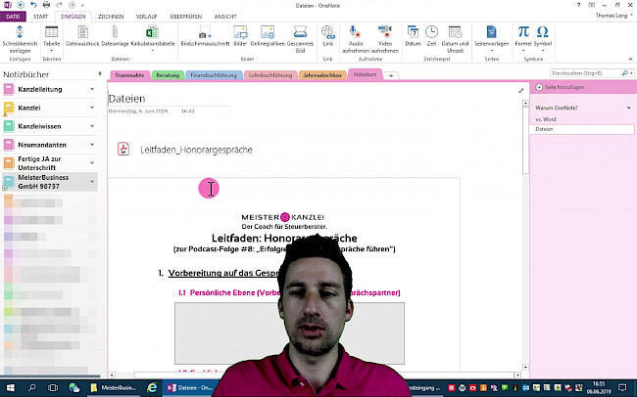Open the Leitfaden_Honorargespräche PDF attachment
637x397 pixels.
click(124, 149)
